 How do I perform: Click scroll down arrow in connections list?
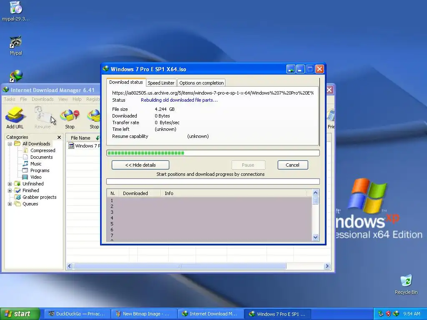pos(315,237)
